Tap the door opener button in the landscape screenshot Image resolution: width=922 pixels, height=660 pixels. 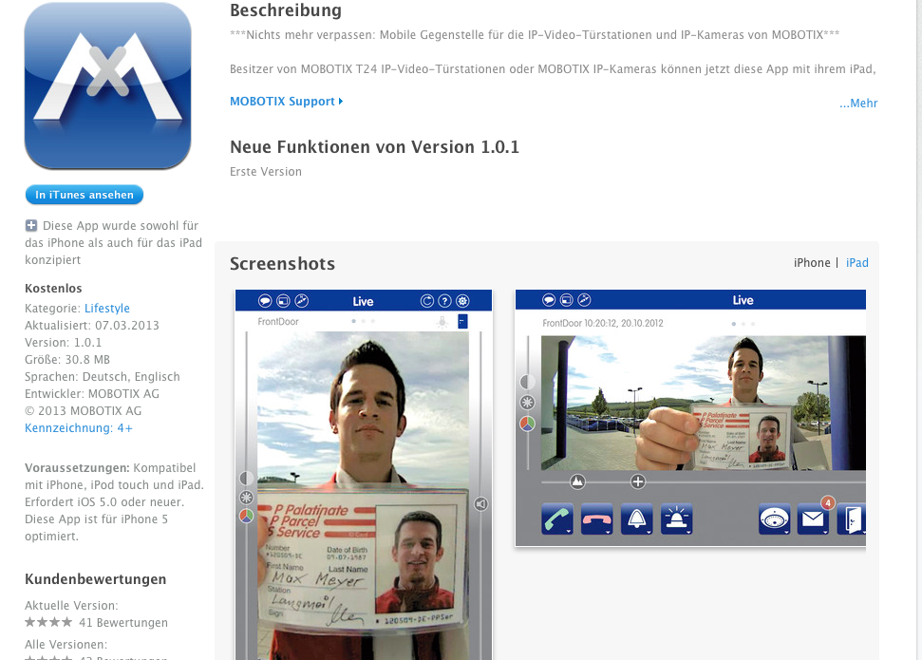[x=852, y=519]
